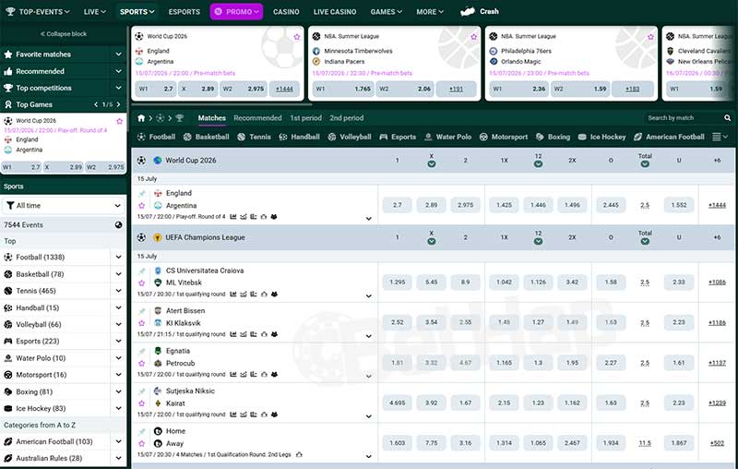Open the Crash game icon

[x=468, y=11]
